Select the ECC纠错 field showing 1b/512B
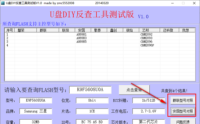The image size is (200, 124). tap(149, 101)
